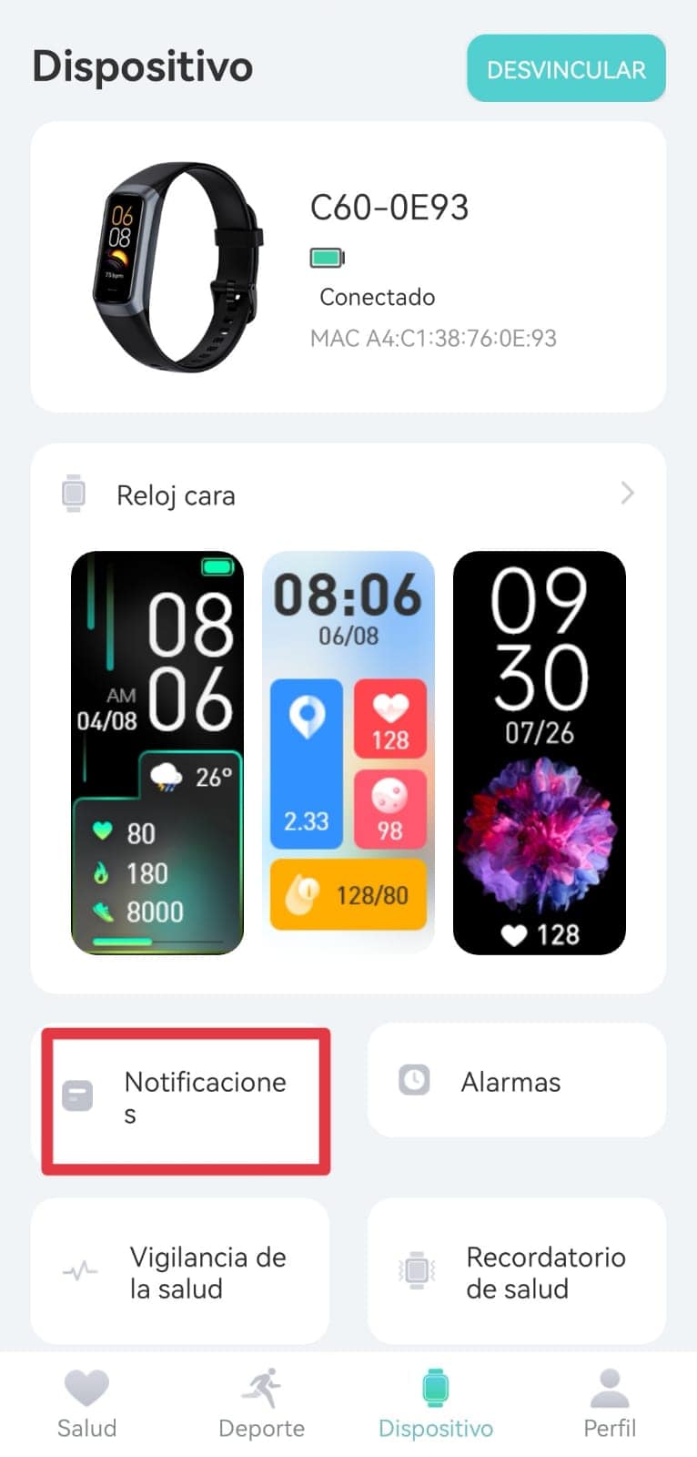Tap the Perfil person icon
This screenshot has height=1457, width=697.
pyautogui.click(x=610, y=1388)
